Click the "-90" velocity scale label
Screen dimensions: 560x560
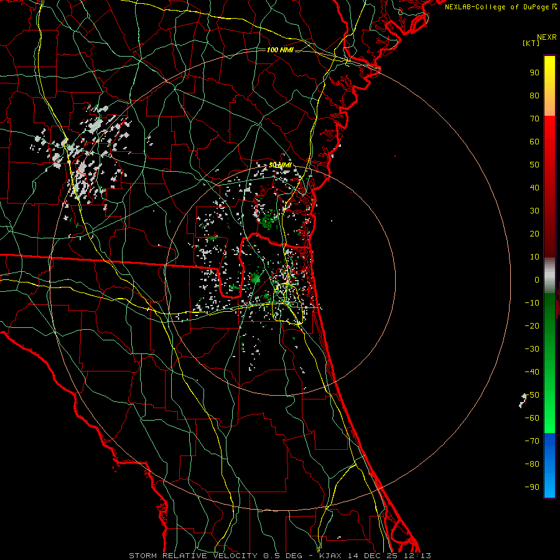(x=532, y=487)
